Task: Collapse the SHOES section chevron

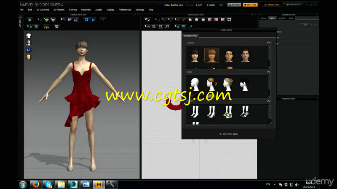Action: (268, 101)
